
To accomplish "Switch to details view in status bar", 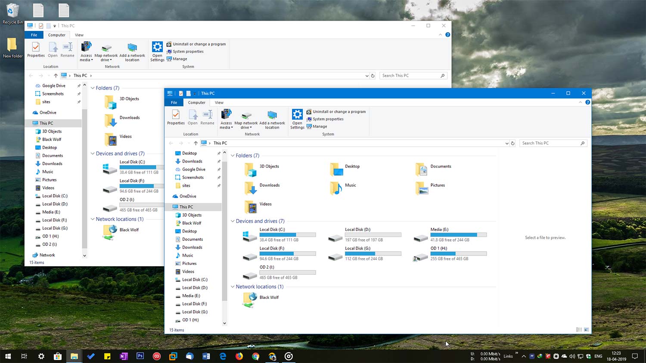I will (578, 329).
